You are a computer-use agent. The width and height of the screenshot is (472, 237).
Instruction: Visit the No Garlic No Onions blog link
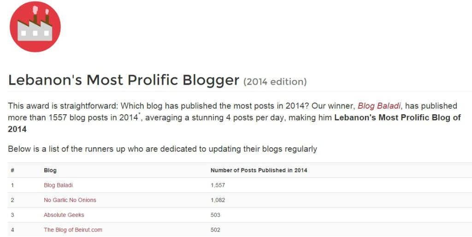tap(70, 200)
